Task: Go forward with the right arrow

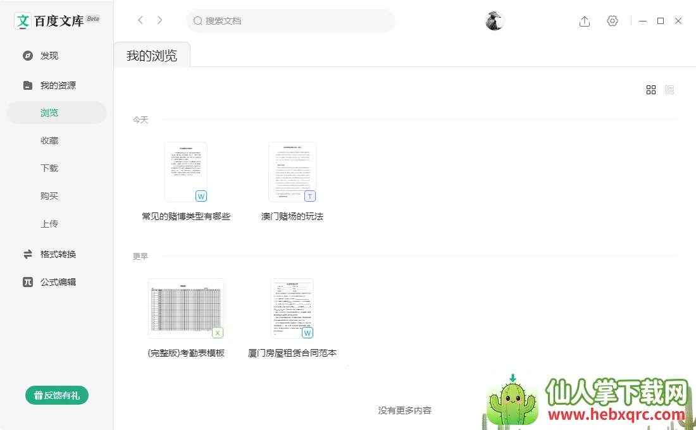Action: click(x=160, y=20)
